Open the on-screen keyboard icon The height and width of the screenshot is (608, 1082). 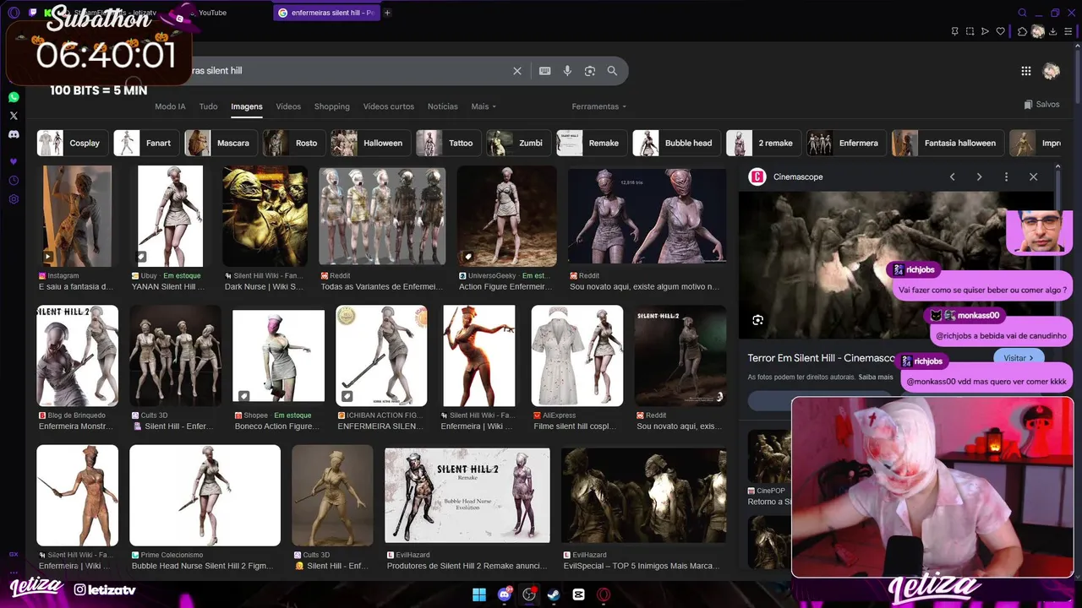[x=545, y=71]
